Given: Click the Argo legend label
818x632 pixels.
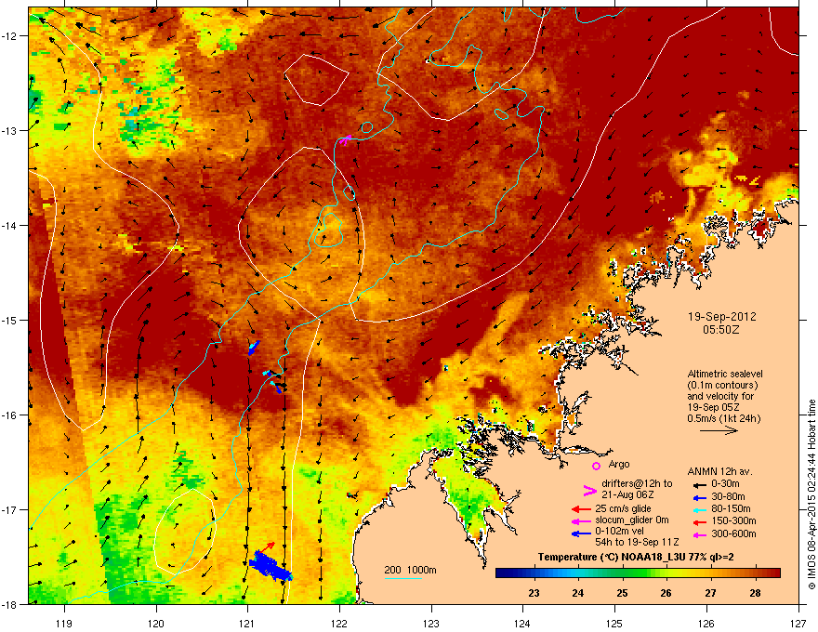Looking at the screenshot, I should [619, 464].
